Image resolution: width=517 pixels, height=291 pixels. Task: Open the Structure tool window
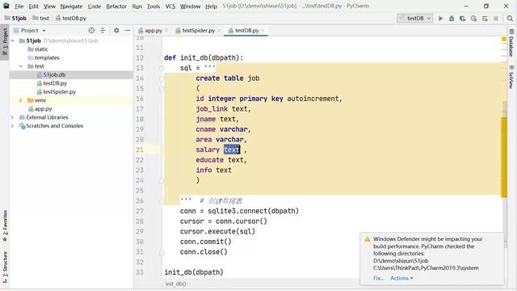coord(5,268)
